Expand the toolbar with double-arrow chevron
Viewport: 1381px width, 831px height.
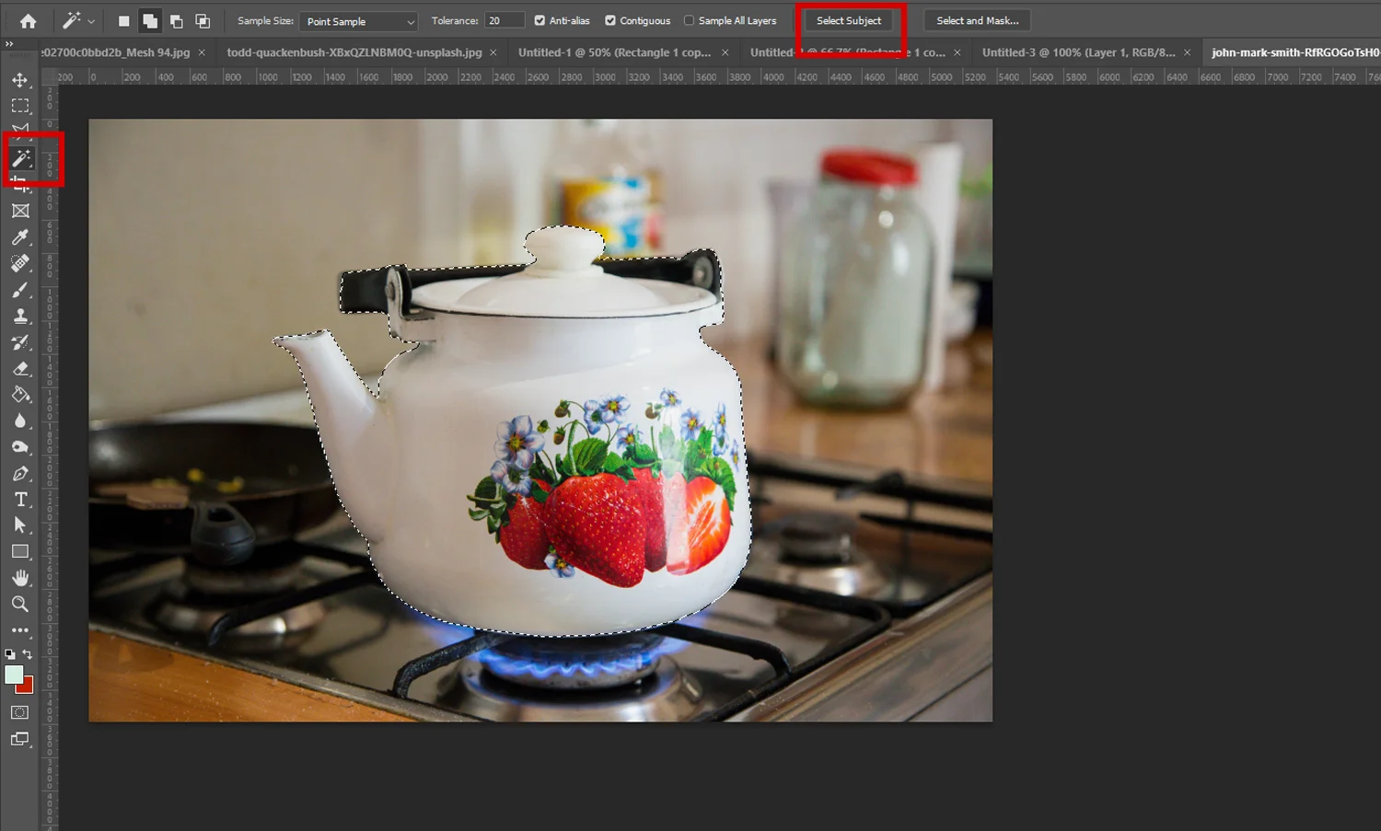pyautogui.click(x=9, y=44)
